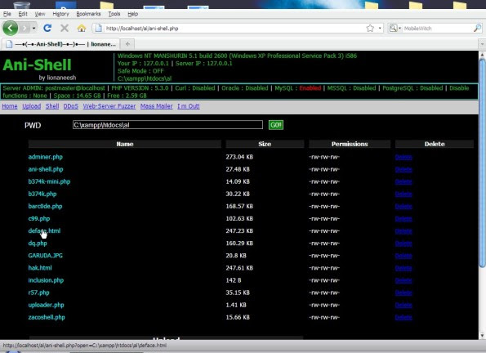
Task: Click the scrollbar up arrow
Action: point(482,55)
